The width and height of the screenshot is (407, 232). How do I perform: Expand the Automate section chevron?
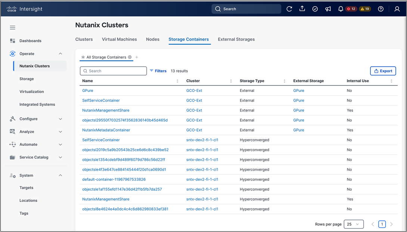(60, 144)
